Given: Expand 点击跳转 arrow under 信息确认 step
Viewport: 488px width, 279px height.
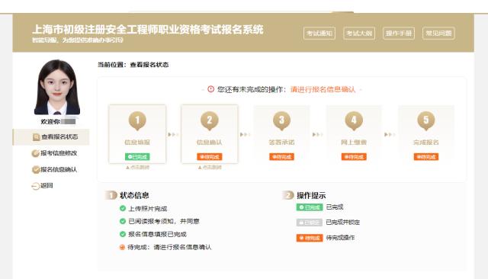Looking at the screenshot, I should [210, 168].
